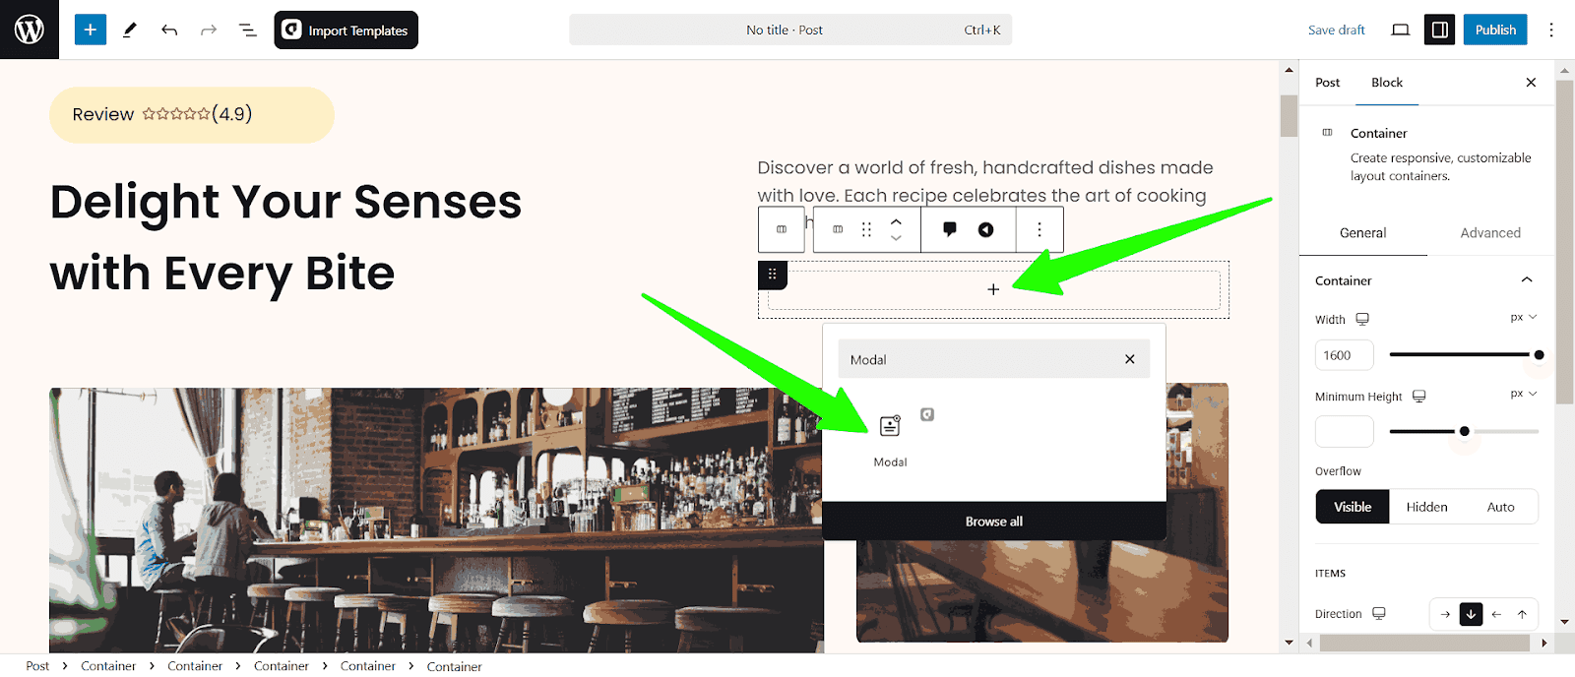Click the plus appender inside the container
This screenshot has height=677, width=1575.
pos(993,289)
